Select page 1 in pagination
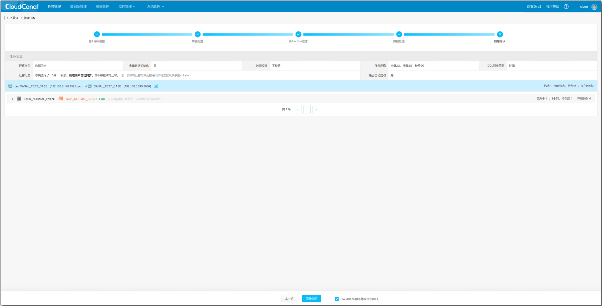The image size is (602, 306). [307, 109]
